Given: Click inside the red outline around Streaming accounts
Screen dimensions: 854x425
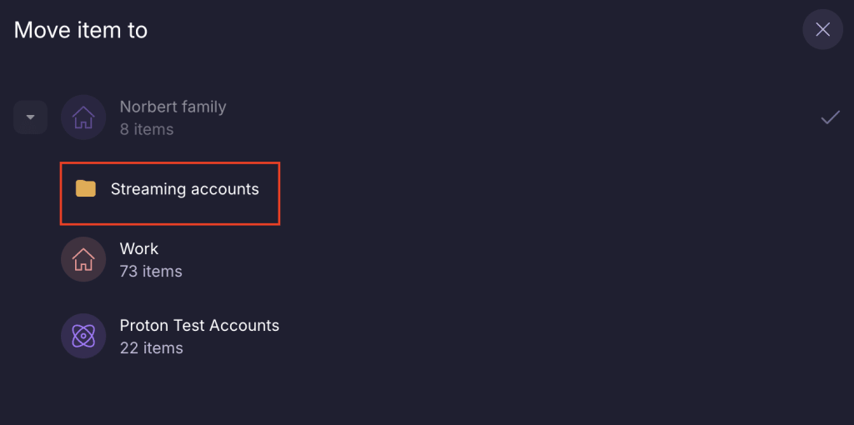Looking at the screenshot, I should (170, 193).
